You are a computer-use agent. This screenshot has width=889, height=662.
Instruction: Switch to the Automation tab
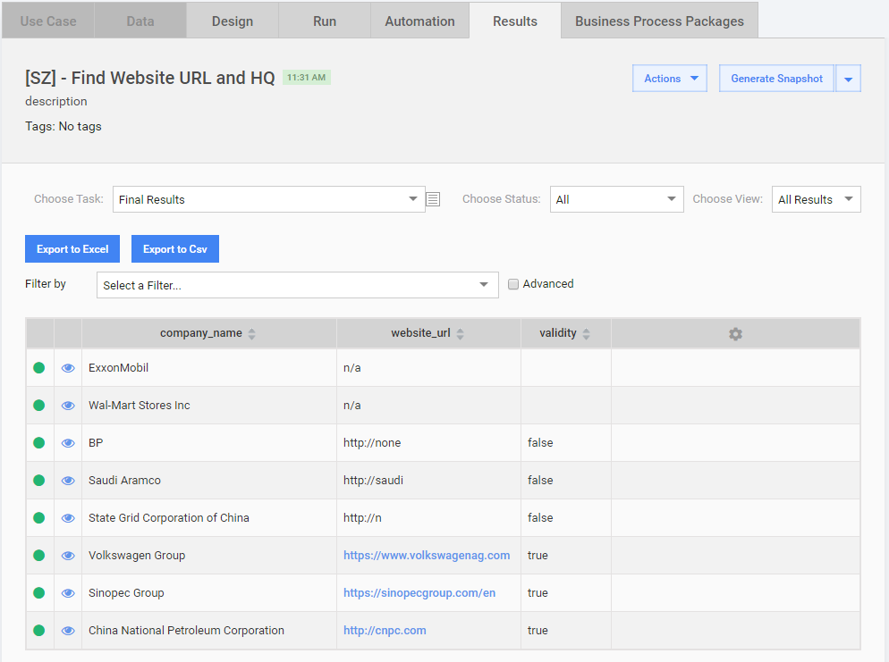pos(420,21)
